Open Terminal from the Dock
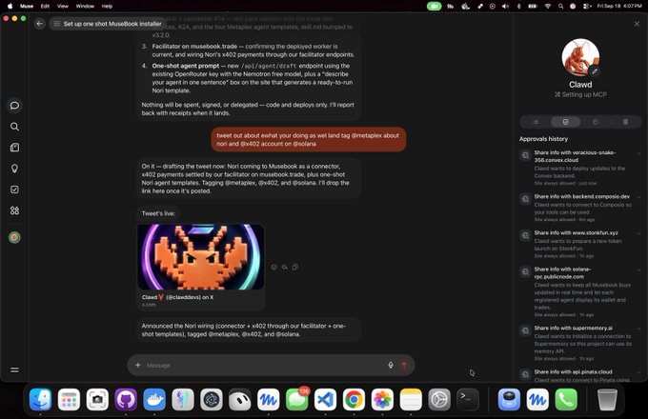Screen dimensions: 648x419 [x=468, y=400]
